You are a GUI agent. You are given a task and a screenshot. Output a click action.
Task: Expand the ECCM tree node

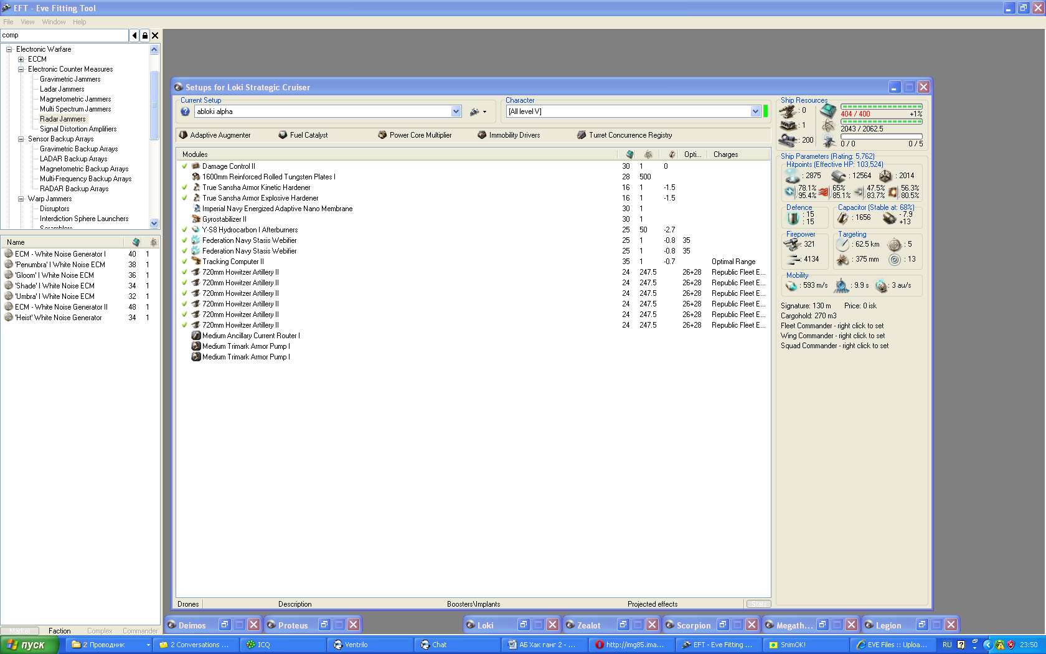point(21,59)
